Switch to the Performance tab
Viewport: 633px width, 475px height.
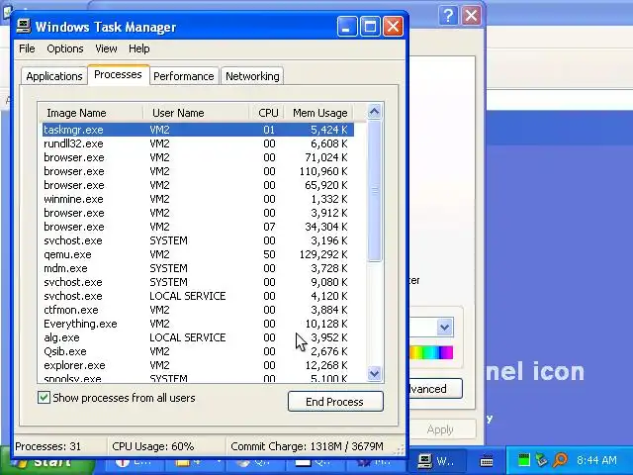[184, 76]
